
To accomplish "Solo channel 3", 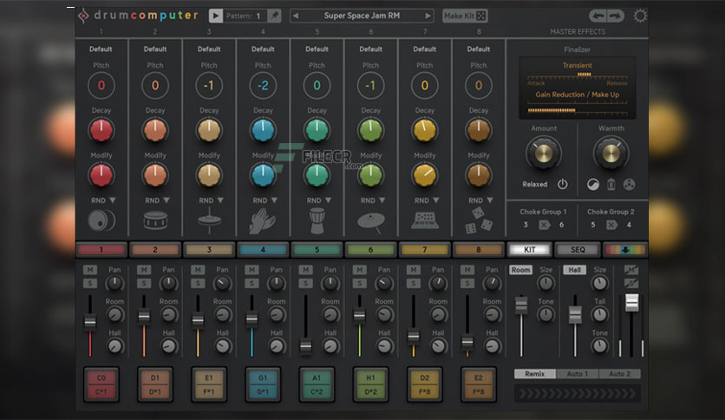I will coord(198,283).
